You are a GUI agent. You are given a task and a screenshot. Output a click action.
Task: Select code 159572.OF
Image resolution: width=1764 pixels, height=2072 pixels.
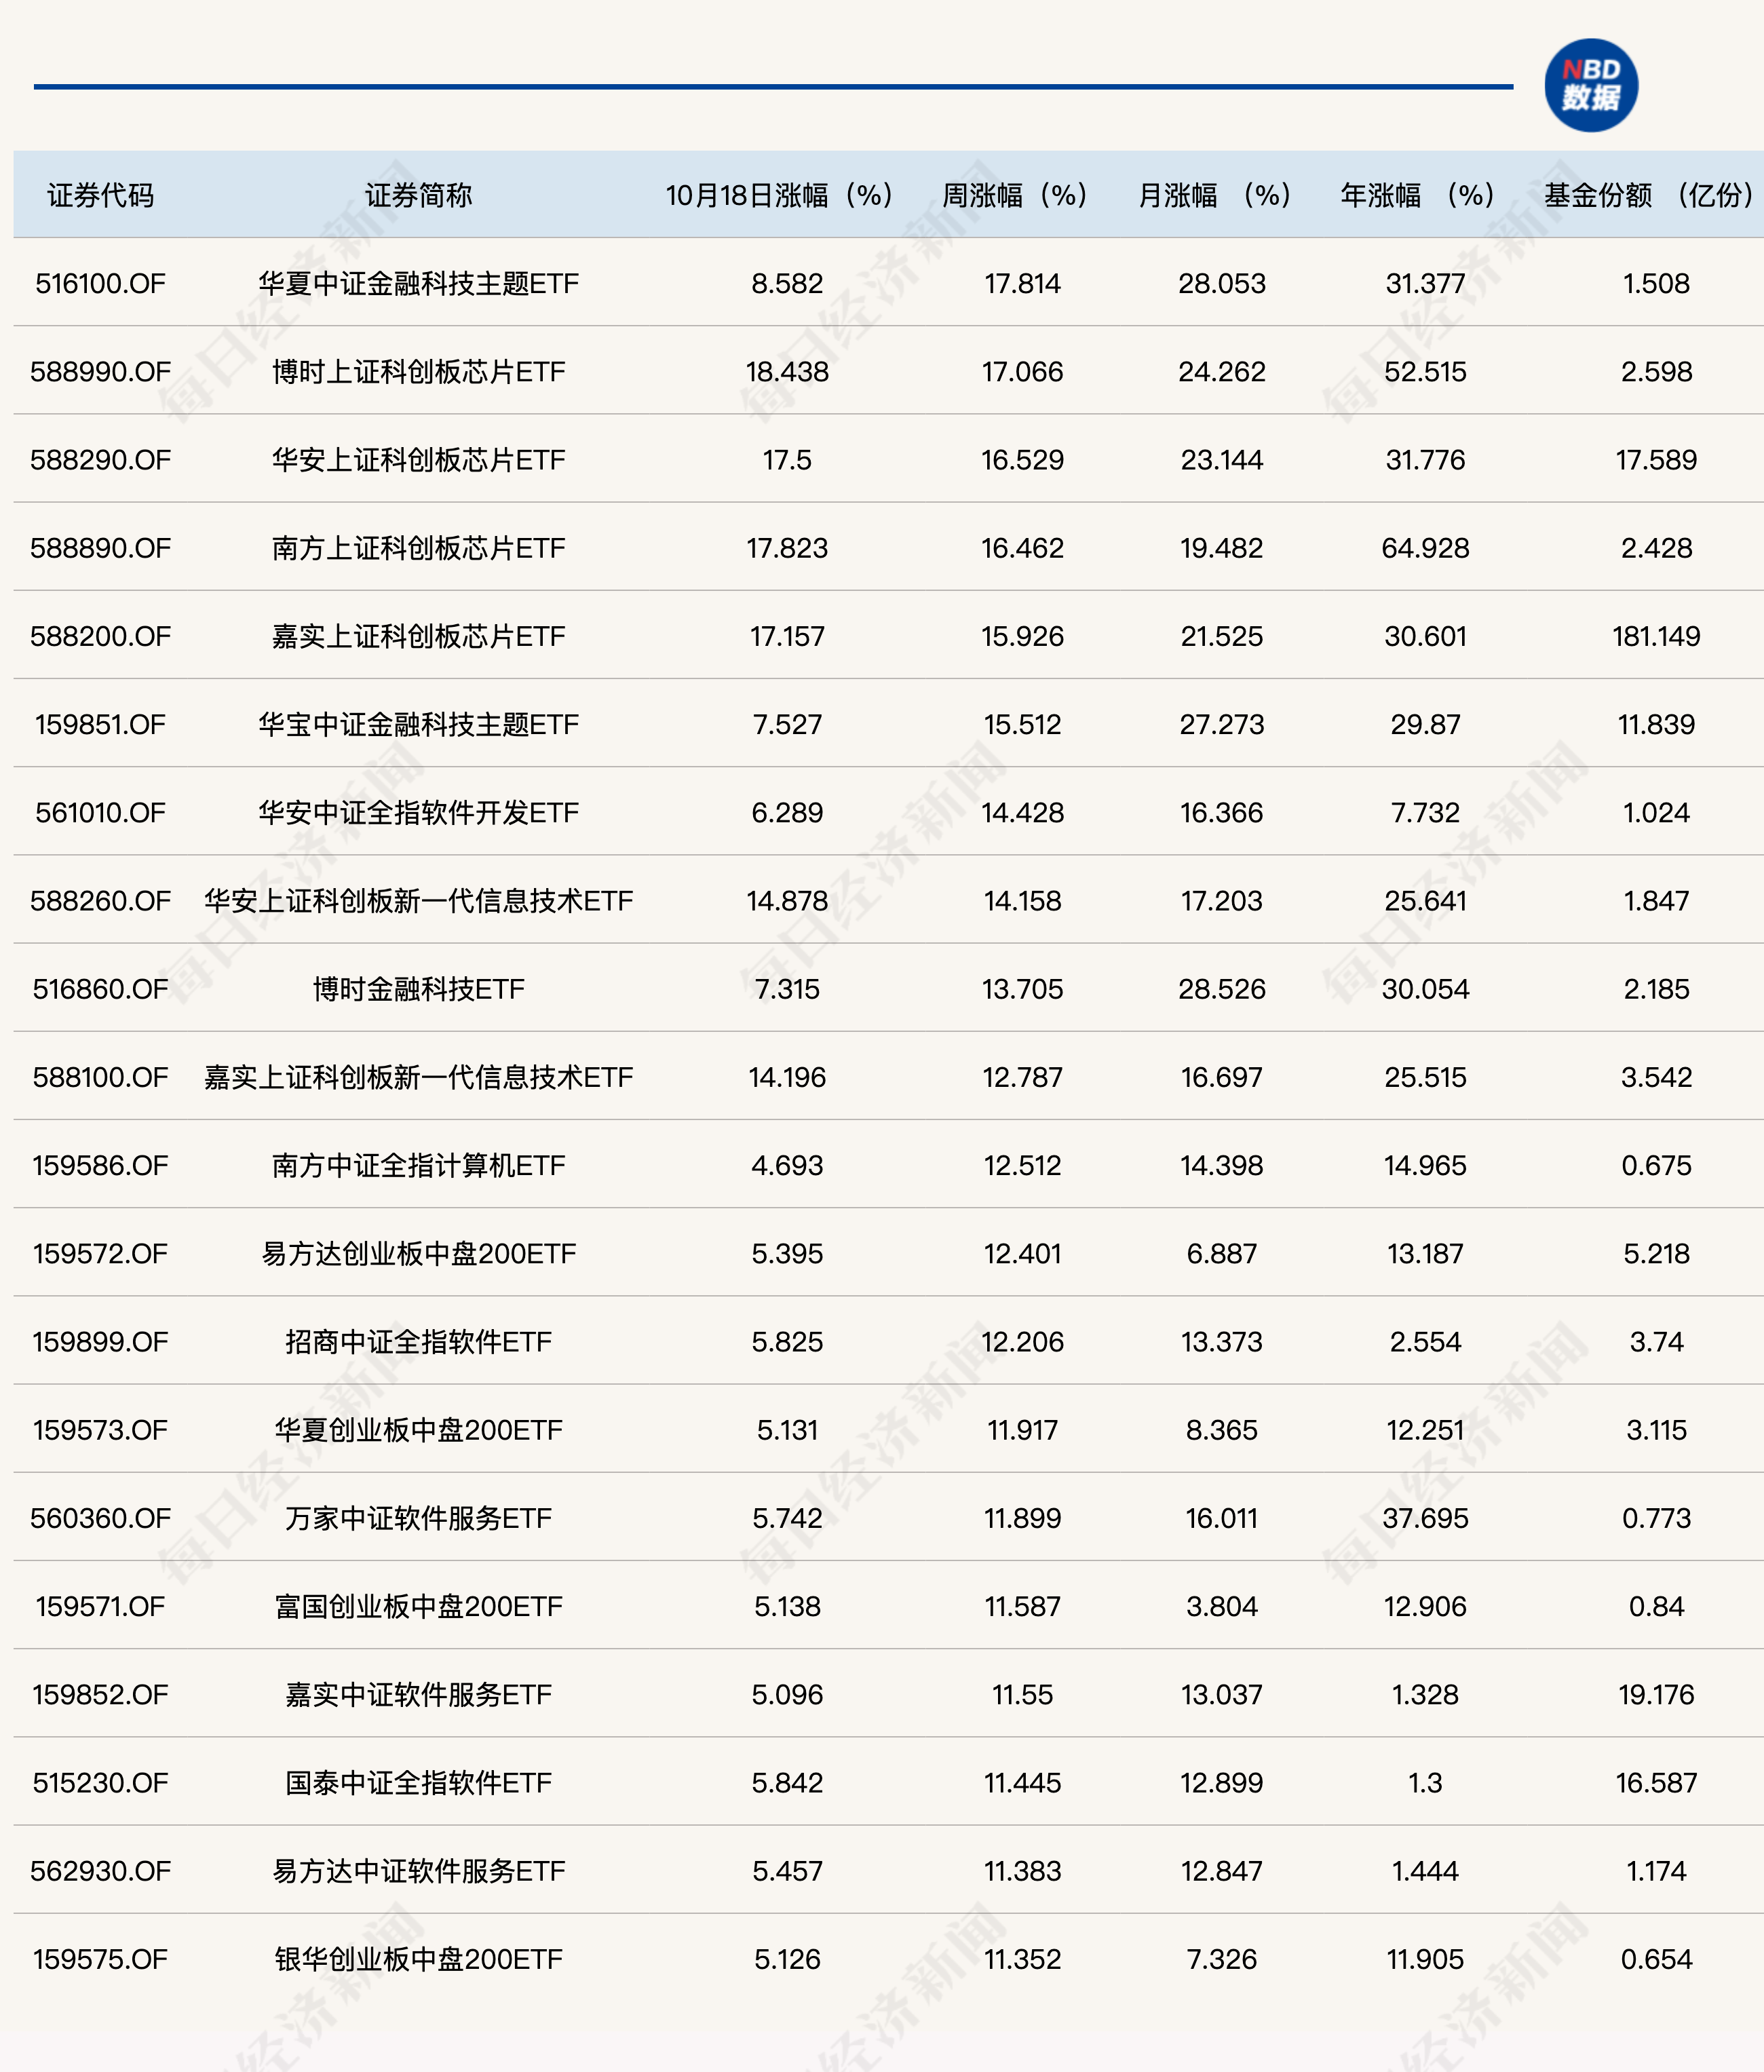pyautogui.click(x=100, y=1253)
